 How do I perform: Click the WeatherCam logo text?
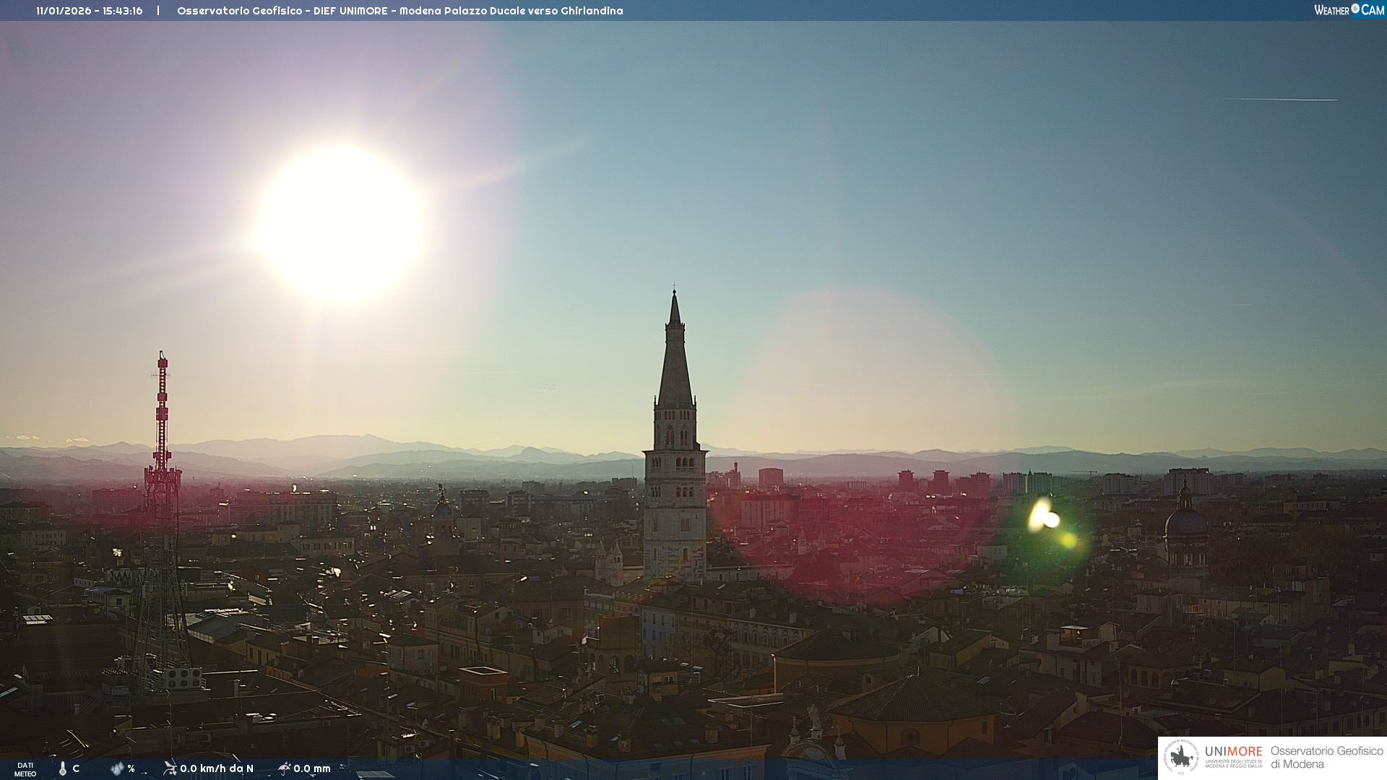pos(1331,10)
